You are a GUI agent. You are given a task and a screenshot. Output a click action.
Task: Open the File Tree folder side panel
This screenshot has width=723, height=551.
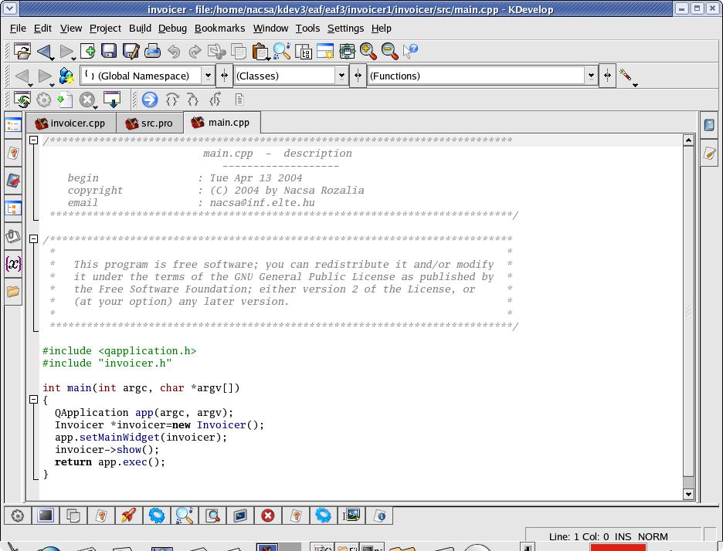click(x=13, y=291)
